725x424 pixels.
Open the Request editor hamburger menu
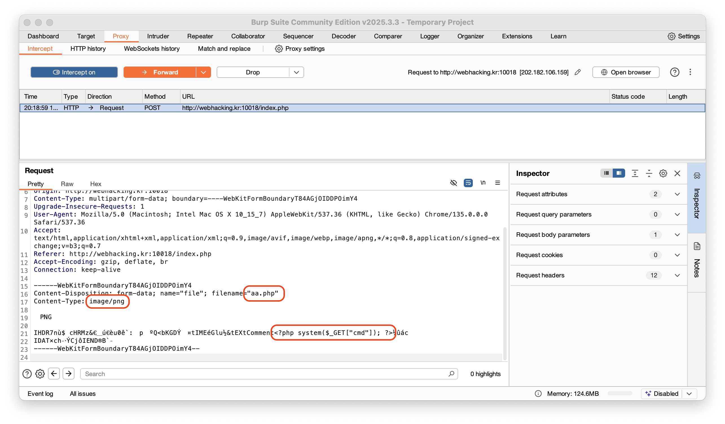[x=497, y=183]
